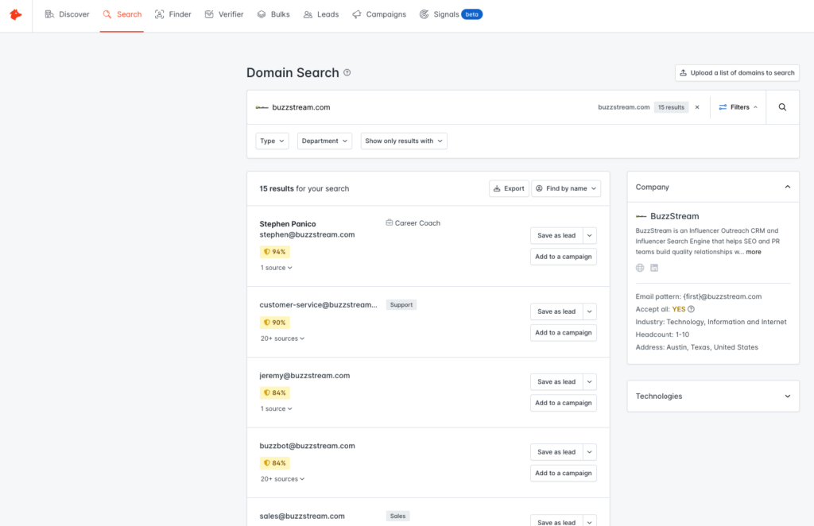The image size is (814, 526).
Task: Open the Department filter dropdown
Action: [324, 141]
